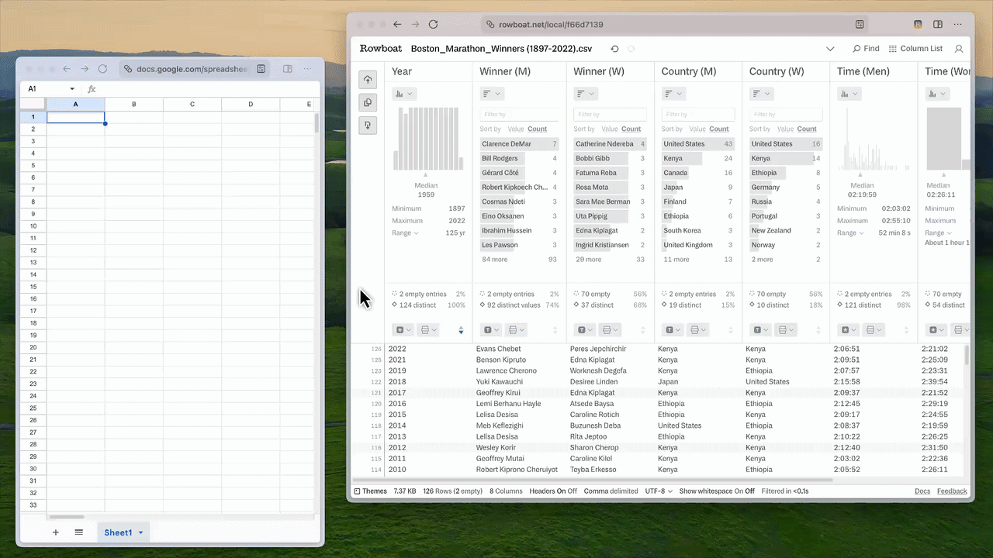
Task: Click Rowboat's download icon in the left sidebar
Action: pos(368,125)
